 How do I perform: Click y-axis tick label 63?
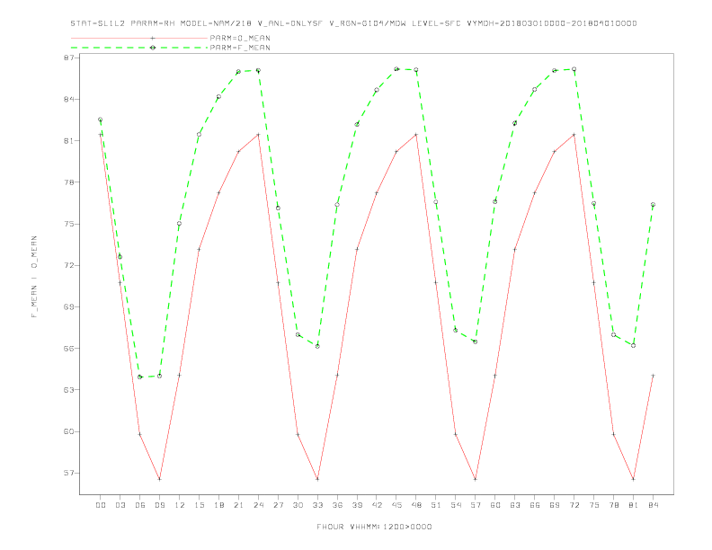click(x=70, y=390)
